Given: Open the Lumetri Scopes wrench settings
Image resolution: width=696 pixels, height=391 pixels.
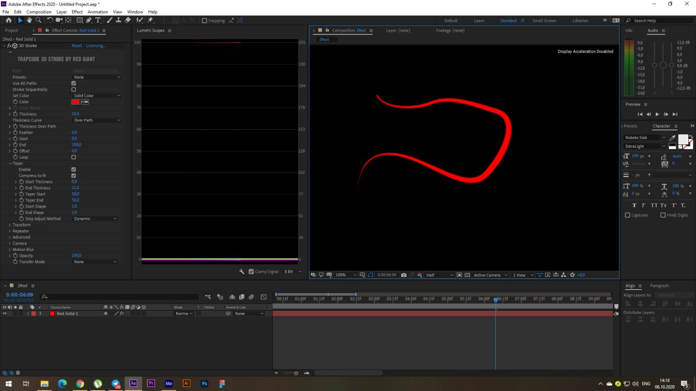Looking at the screenshot, I should [x=242, y=272].
